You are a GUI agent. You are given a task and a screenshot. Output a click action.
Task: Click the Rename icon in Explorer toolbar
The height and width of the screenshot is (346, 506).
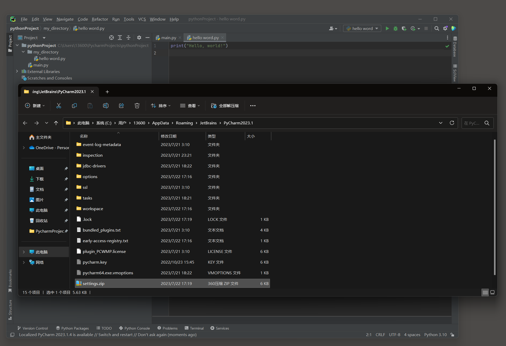[x=106, y=106]
